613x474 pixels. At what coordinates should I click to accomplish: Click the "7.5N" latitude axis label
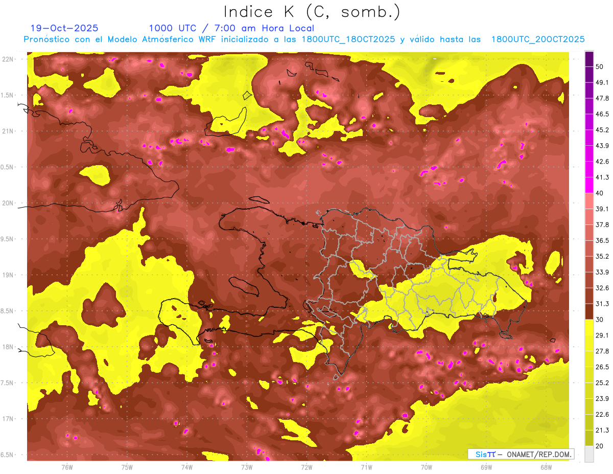[8, 383]
